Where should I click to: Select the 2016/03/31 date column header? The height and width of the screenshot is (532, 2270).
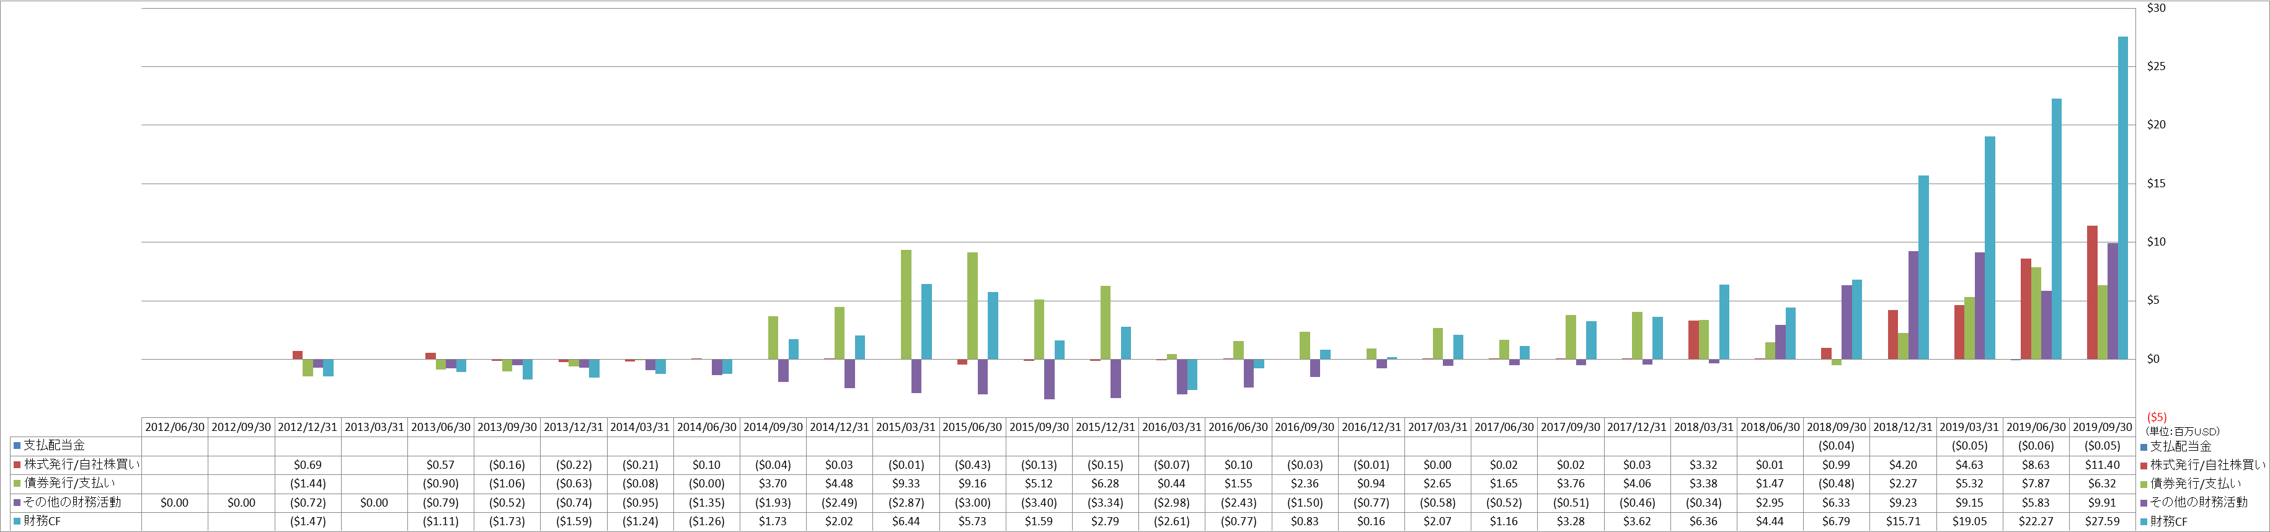[1172, 427]
